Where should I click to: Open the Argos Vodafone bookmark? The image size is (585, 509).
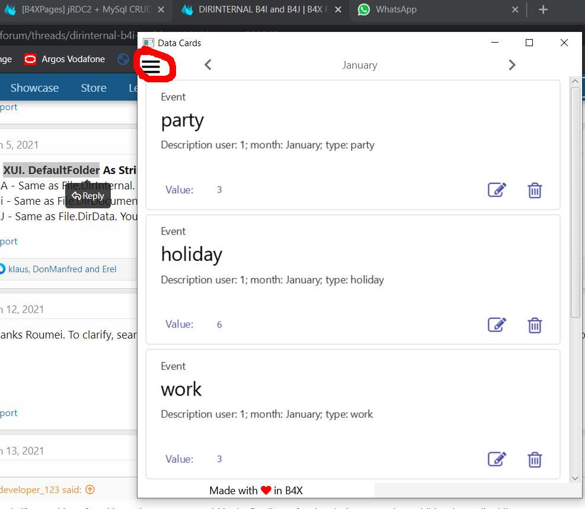(65, 59)
